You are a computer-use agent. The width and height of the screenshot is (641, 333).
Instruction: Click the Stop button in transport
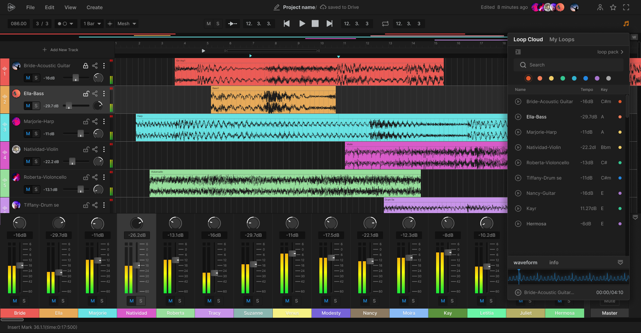315,24
